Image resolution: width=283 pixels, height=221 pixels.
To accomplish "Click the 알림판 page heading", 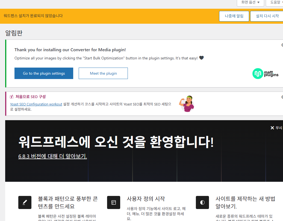I will (x=14, y=33).
